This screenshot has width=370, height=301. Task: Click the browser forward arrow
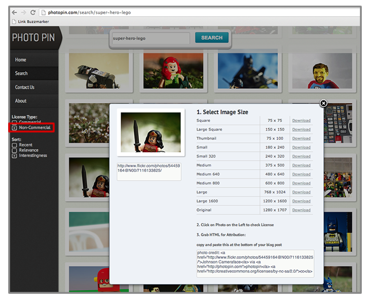point(24,12)
